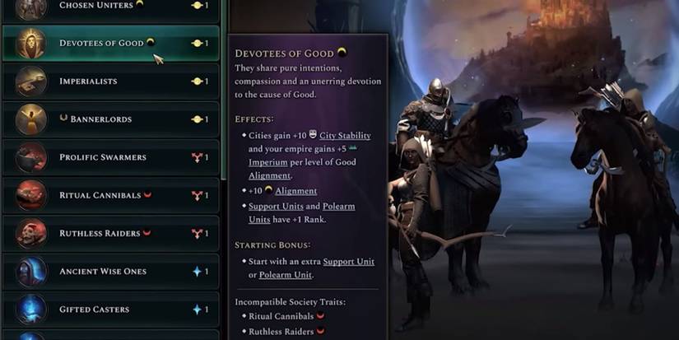This screenshot has height=340, width=679.
Task: Choose the Gifted Casters blue icon
Action: [x=30, y=310]
